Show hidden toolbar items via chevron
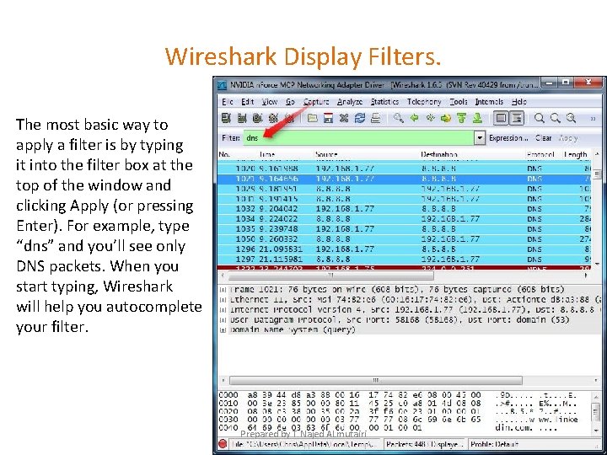Screen dimensions: 607x455 (593, 119)
